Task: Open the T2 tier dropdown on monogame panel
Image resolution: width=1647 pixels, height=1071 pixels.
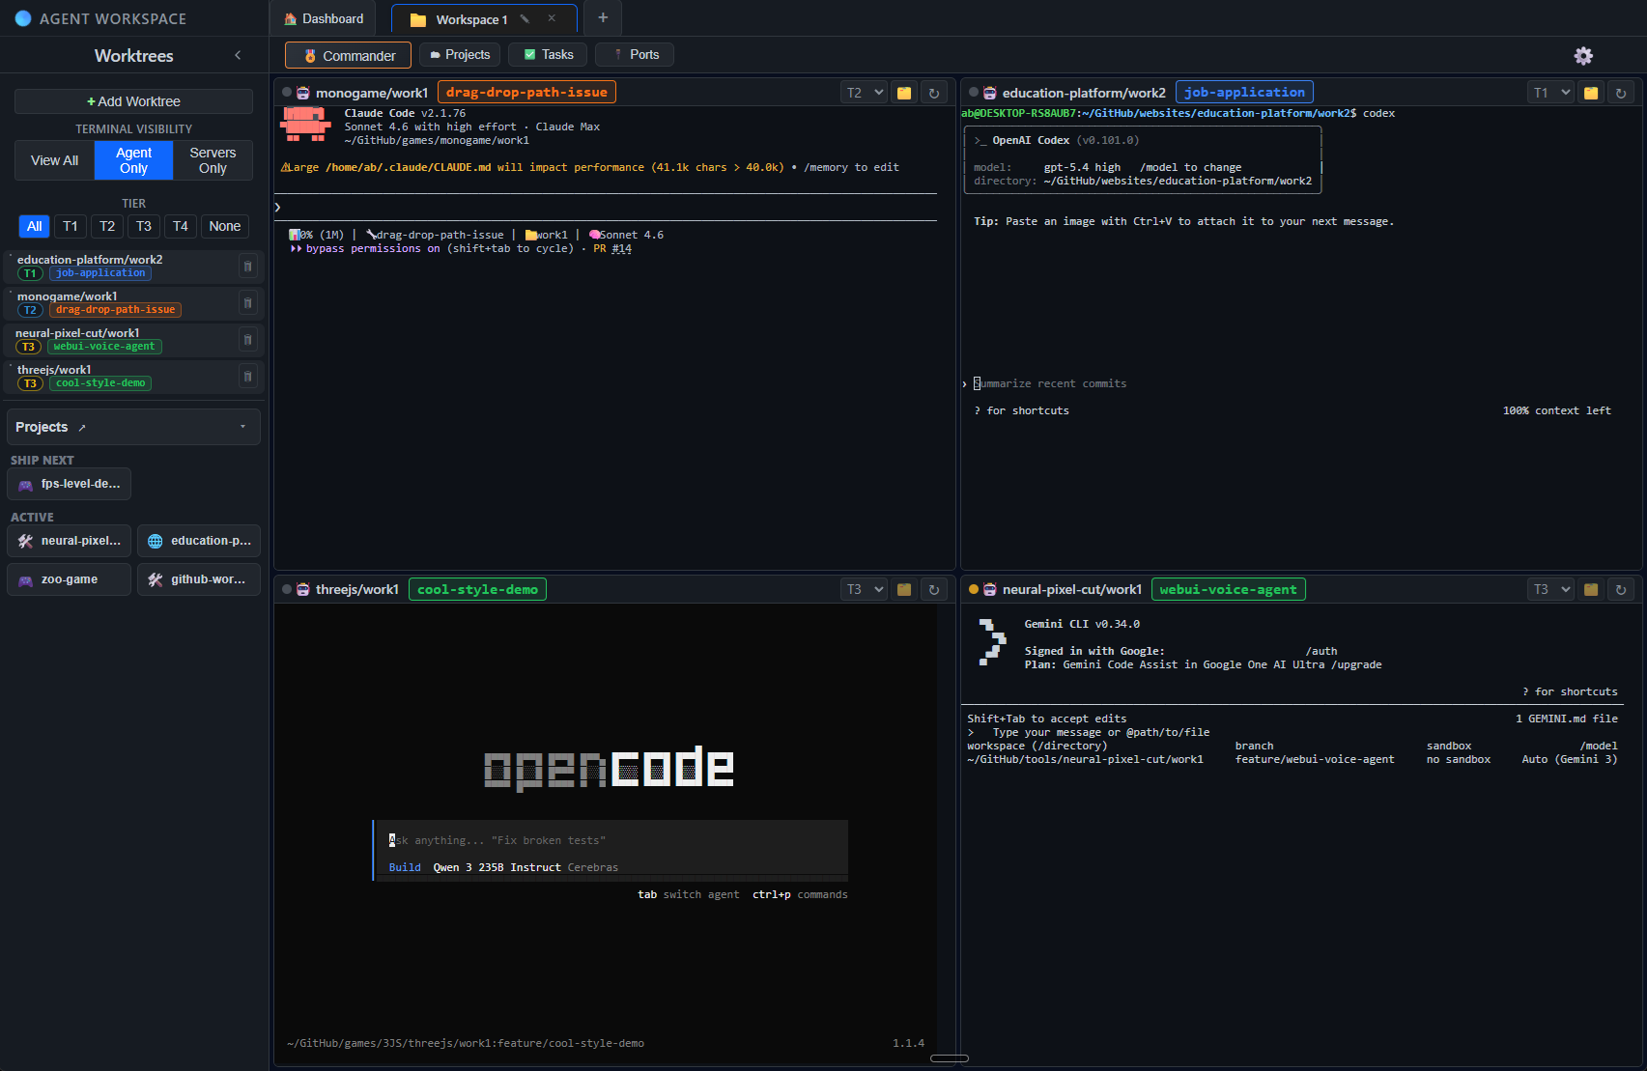Action: [863, 92]
